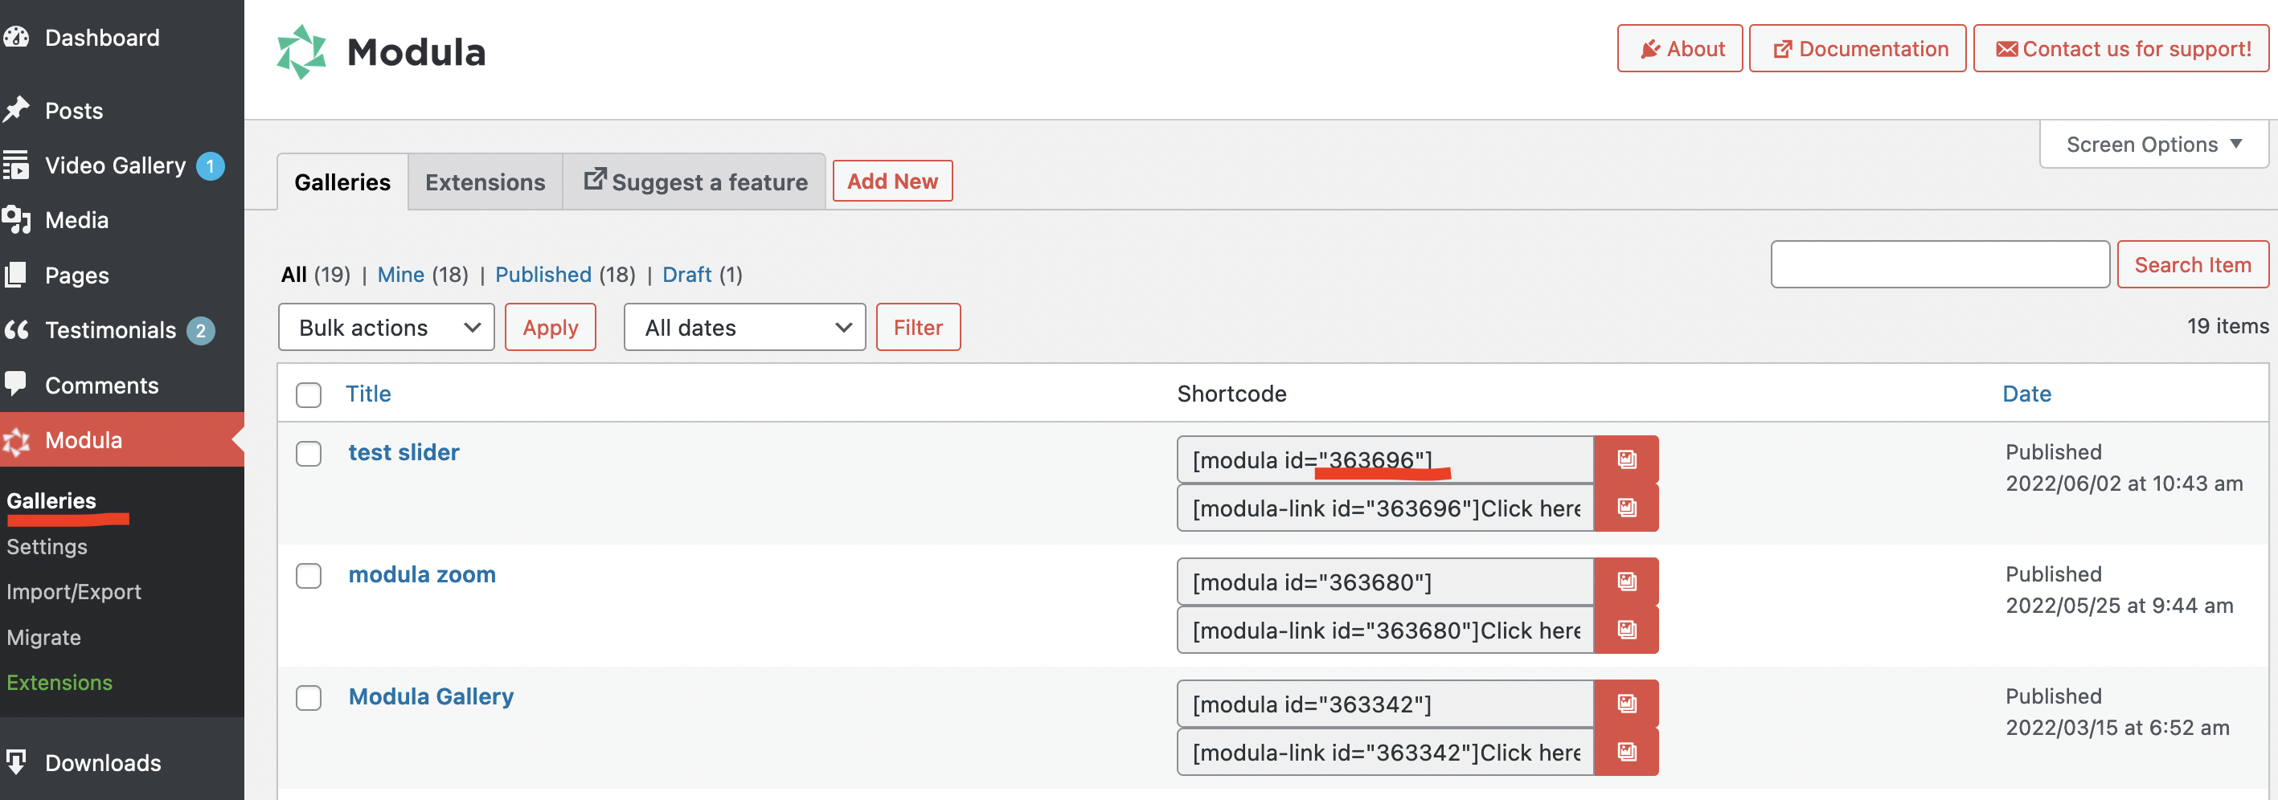Click the modula id="363342" shortcode field
Viewport: 2278px width, 800px height.
click(1385, 704)
